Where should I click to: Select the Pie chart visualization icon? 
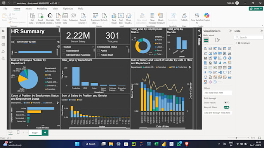pos(225,58)
